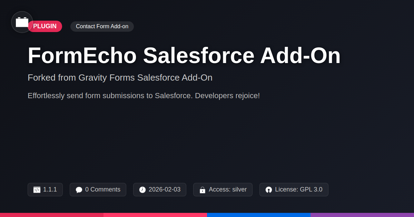
Task: Open the Contact Form Add-on category tag
Action: pyautogui.click(x=102, y=27)
